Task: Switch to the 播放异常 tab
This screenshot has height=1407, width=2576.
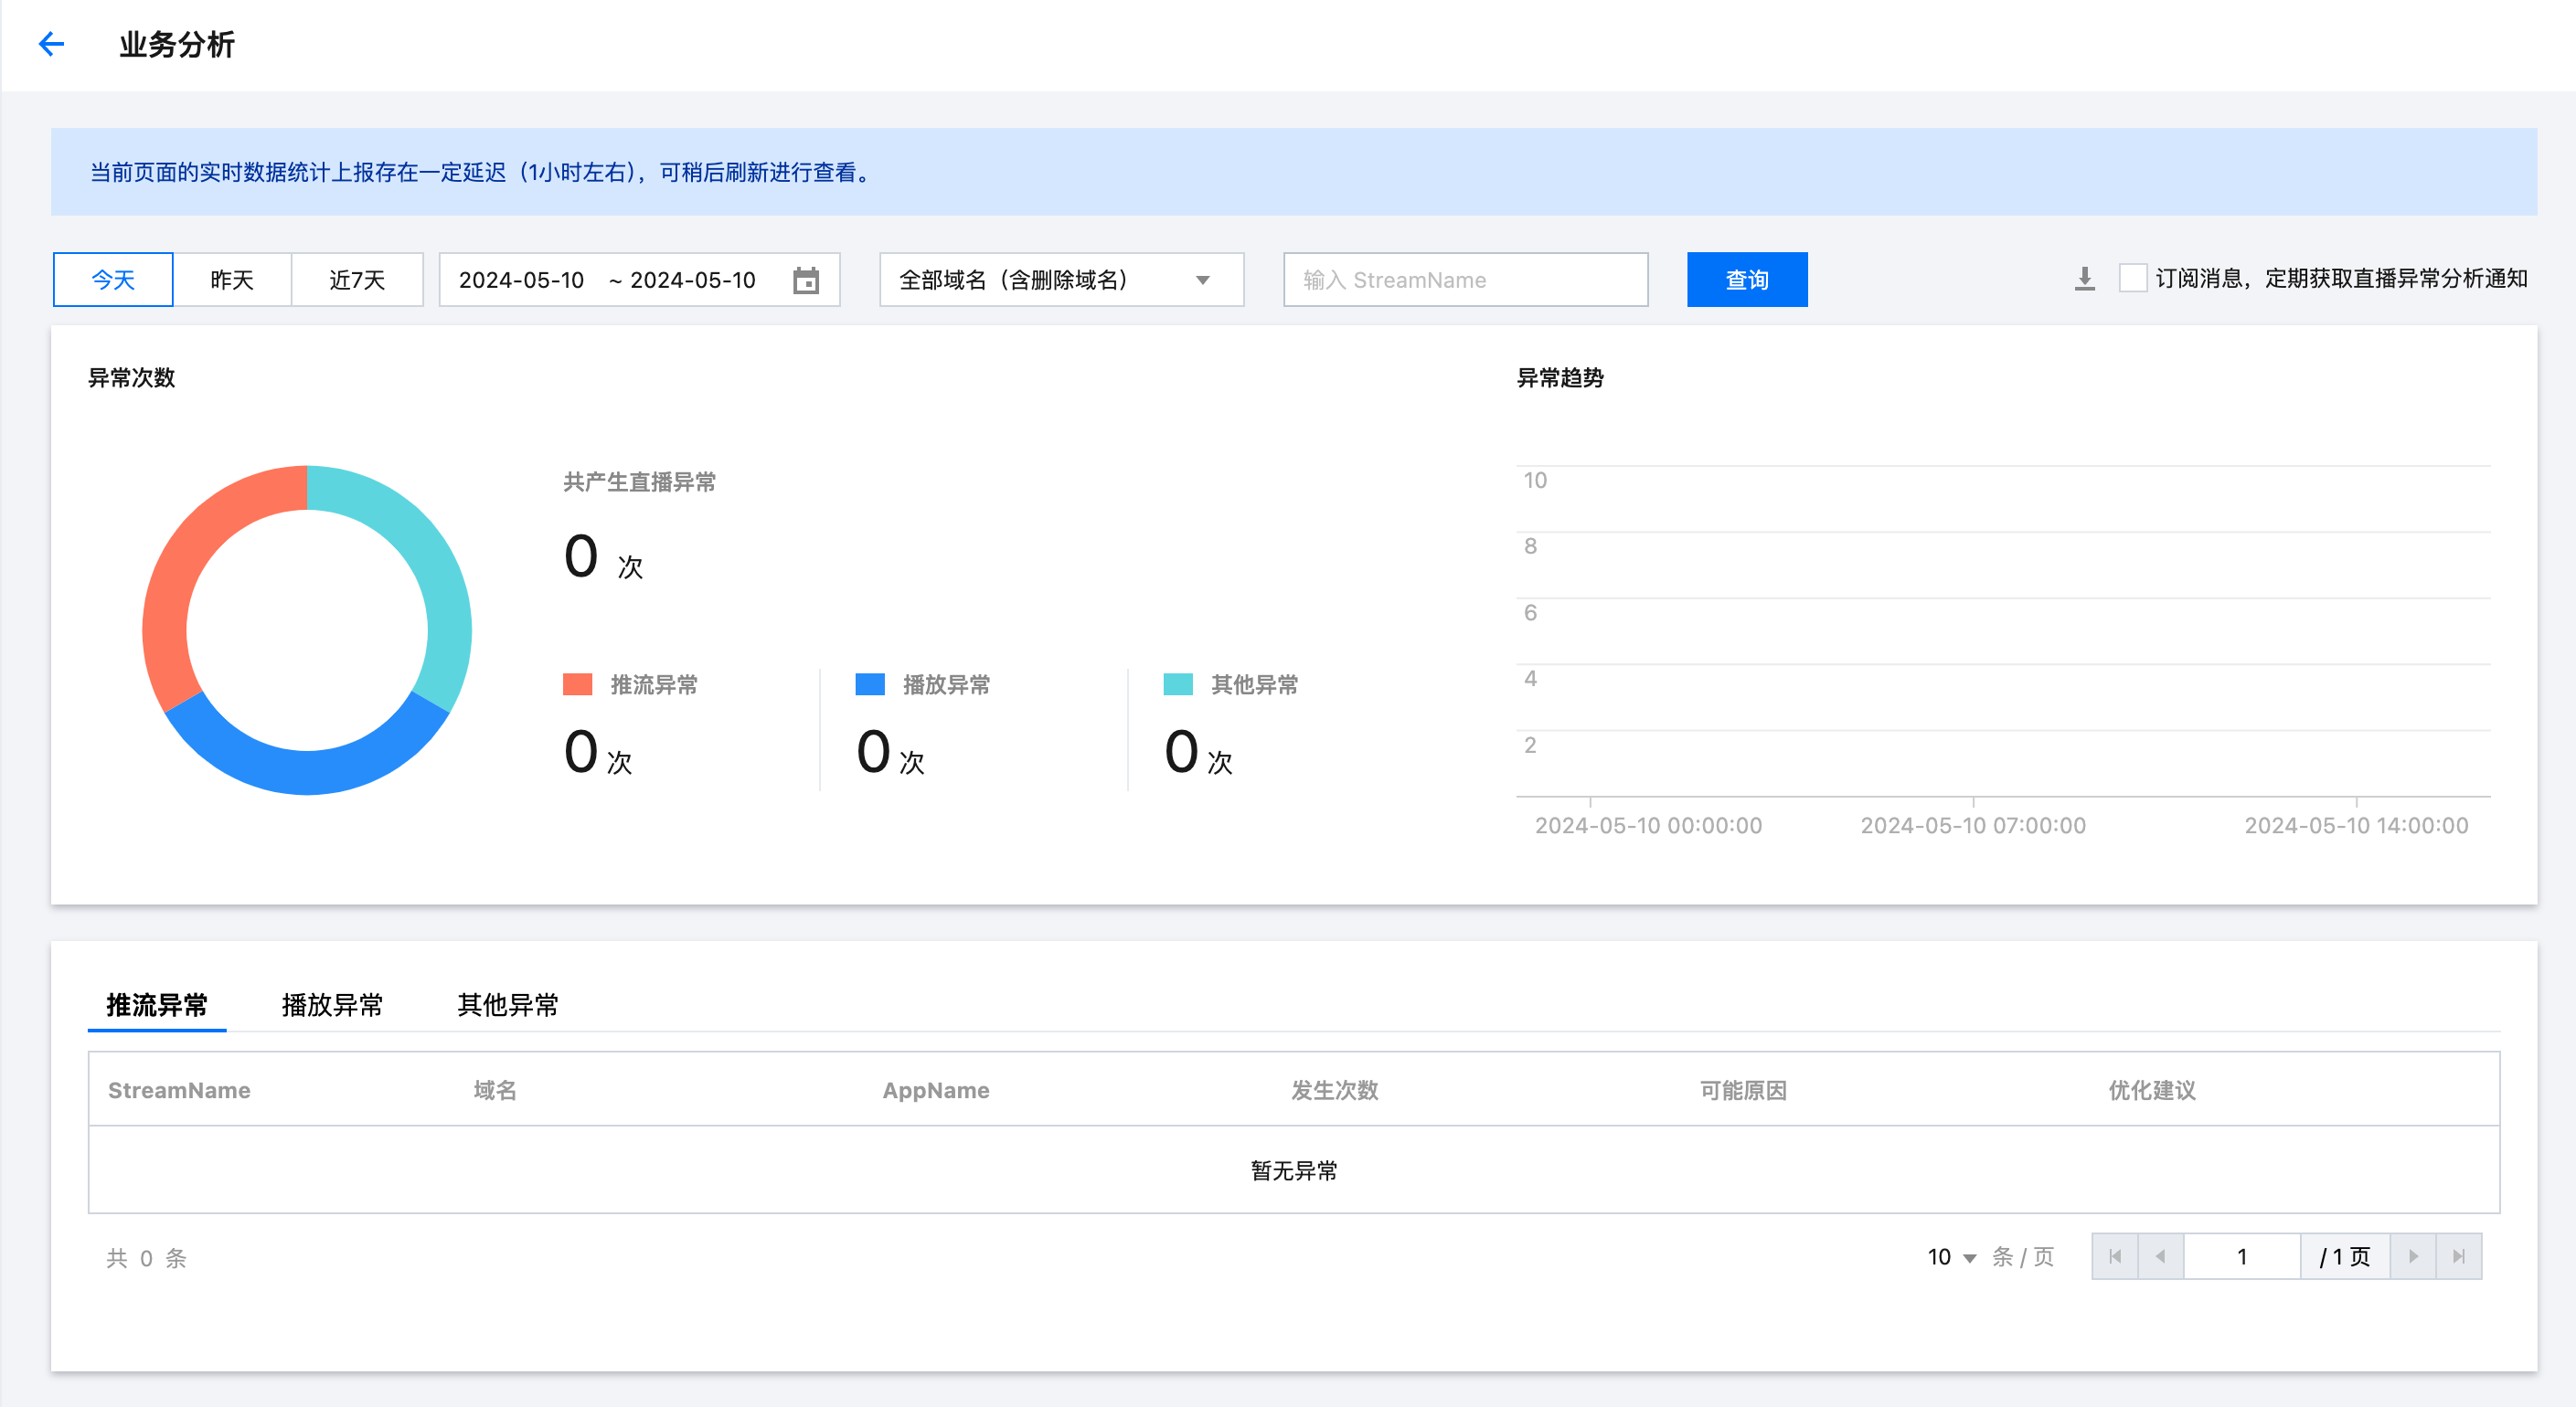Action: pyautogui.click(x=332, y=1004)
